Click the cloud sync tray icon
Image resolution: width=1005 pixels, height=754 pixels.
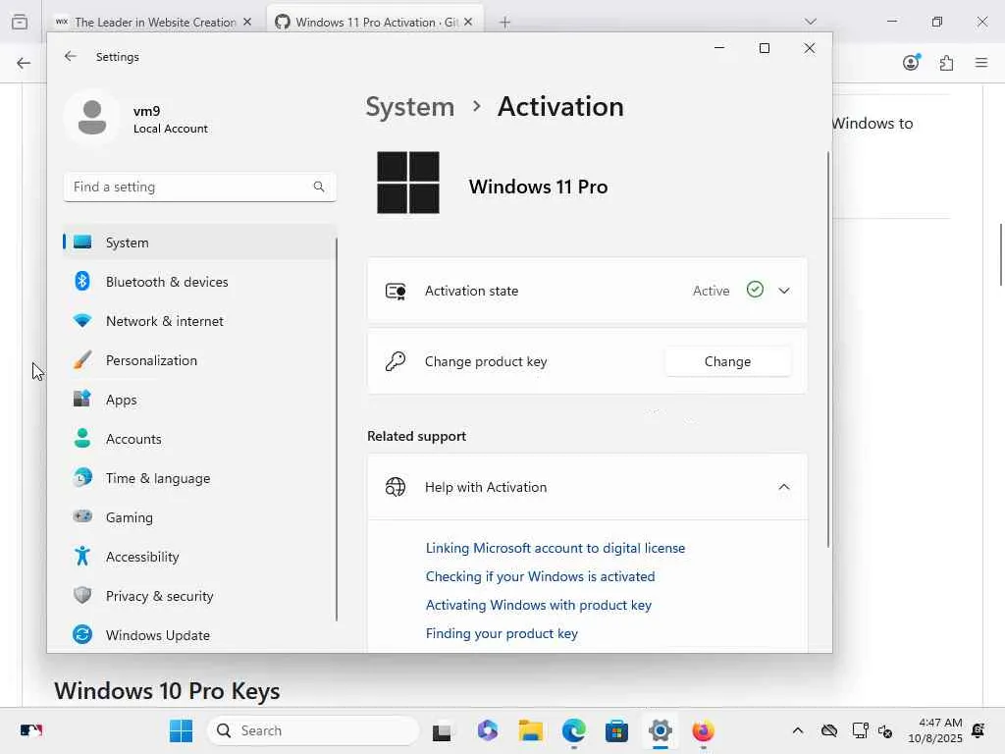829,730
